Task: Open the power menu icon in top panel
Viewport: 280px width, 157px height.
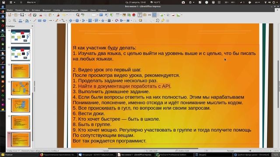Action: (274, 2)
